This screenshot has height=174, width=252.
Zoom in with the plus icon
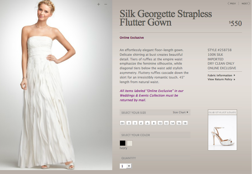tap(99, 4)
